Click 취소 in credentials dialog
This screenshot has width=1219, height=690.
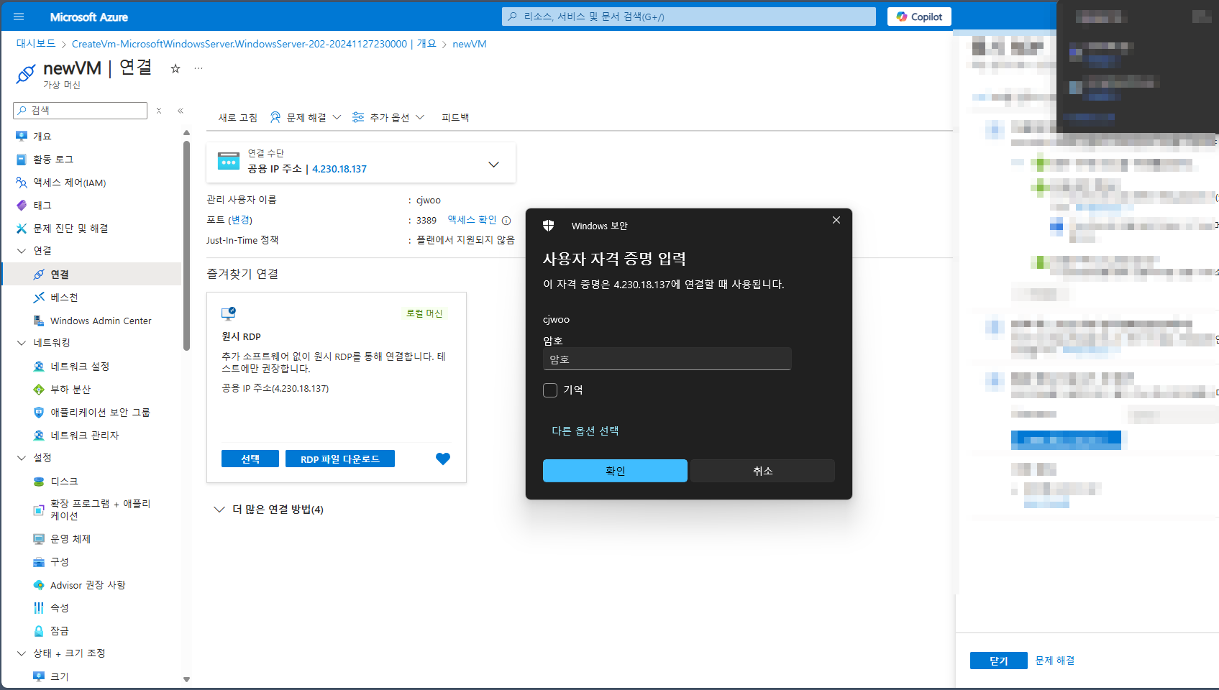point(763,471)
